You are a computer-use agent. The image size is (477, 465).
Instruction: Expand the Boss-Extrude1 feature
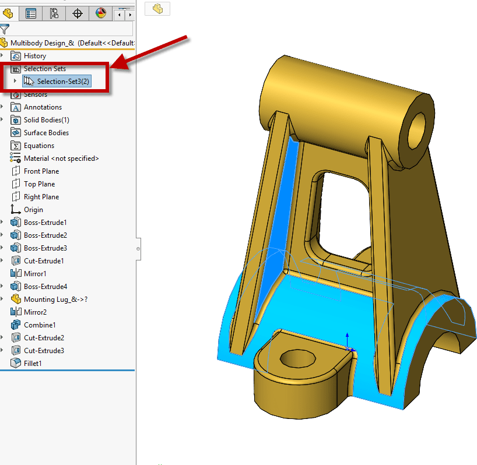coord(2,222)
